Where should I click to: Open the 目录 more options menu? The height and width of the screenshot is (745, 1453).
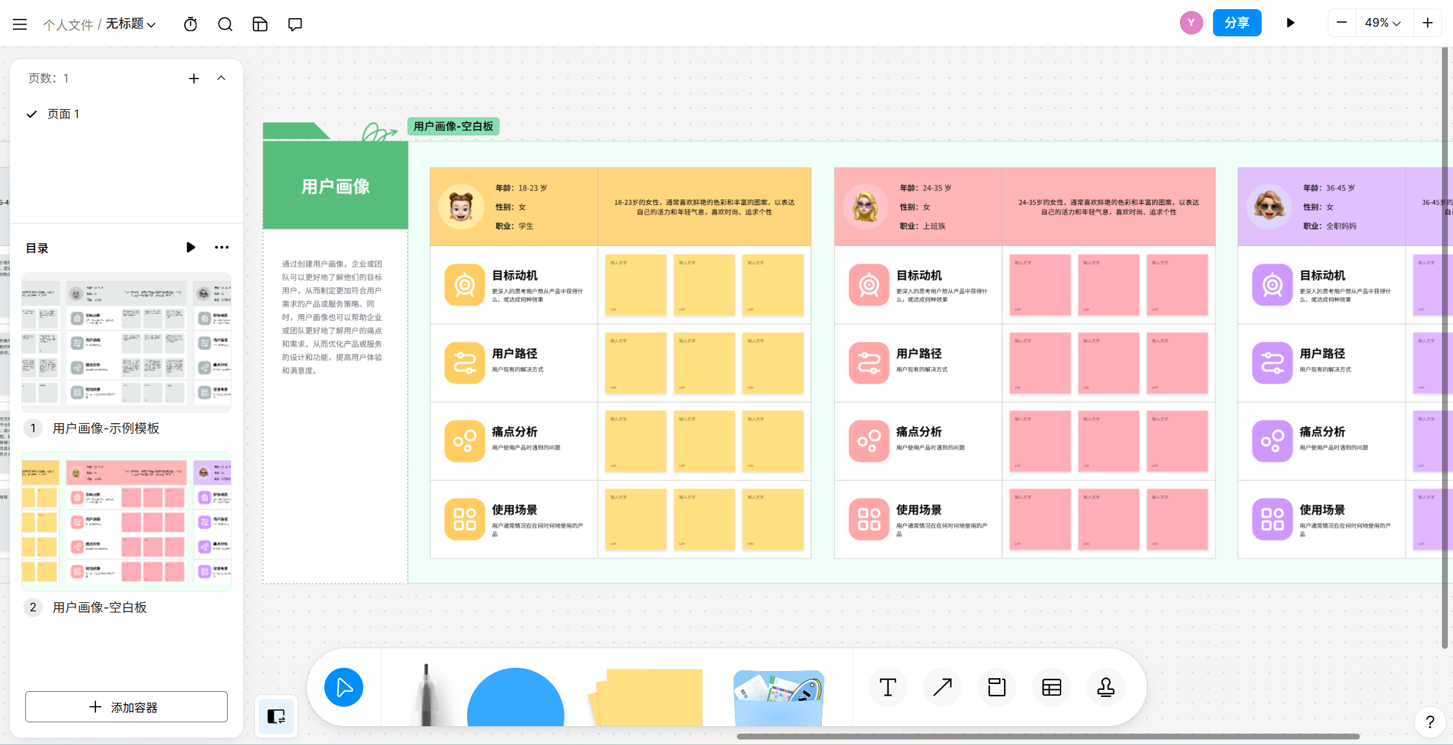pyautogui.click(x=222, y=247)
